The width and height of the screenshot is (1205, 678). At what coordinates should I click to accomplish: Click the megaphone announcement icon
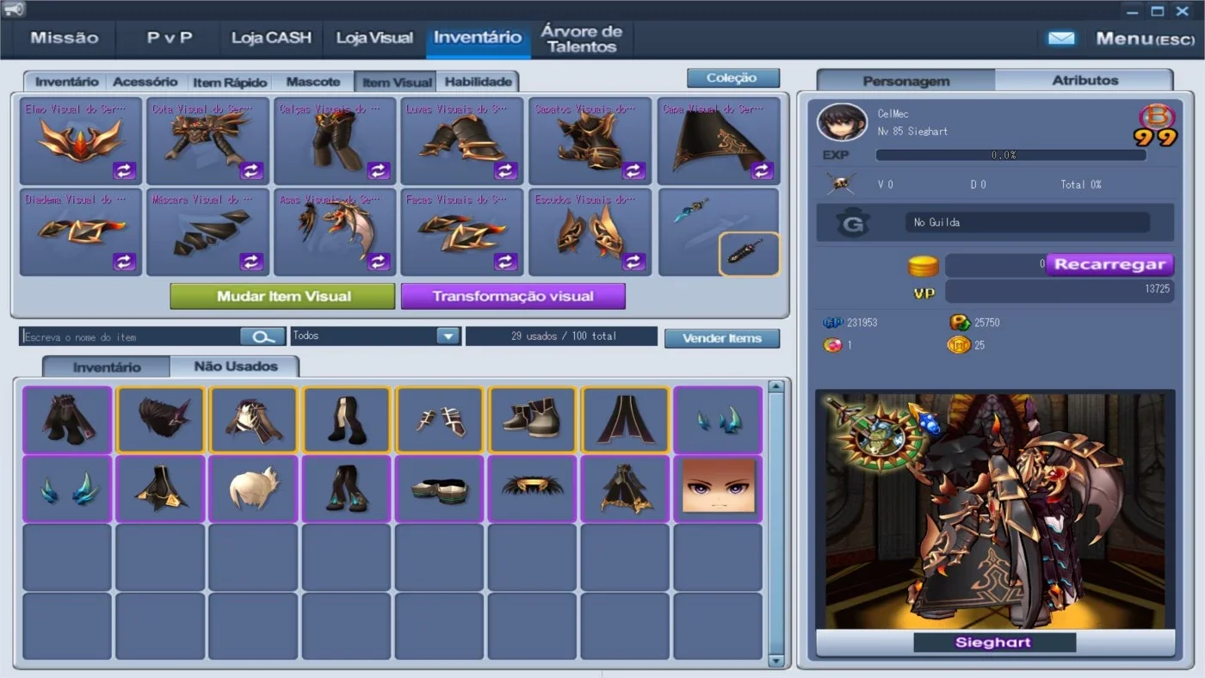(14, 9)
